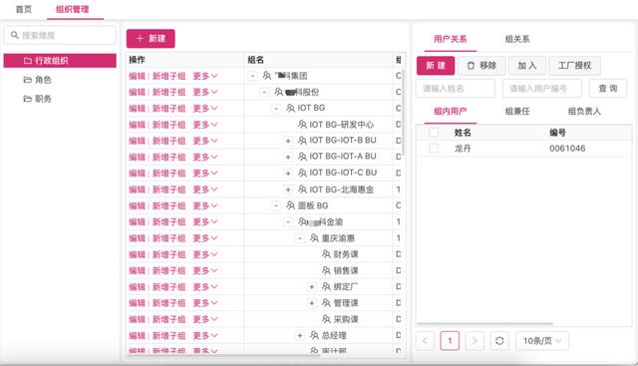Image resolution: width=638 pixels, height=366 pixels.
Task: Click group icon next to 销售课
Action: (x=326, y=270)
